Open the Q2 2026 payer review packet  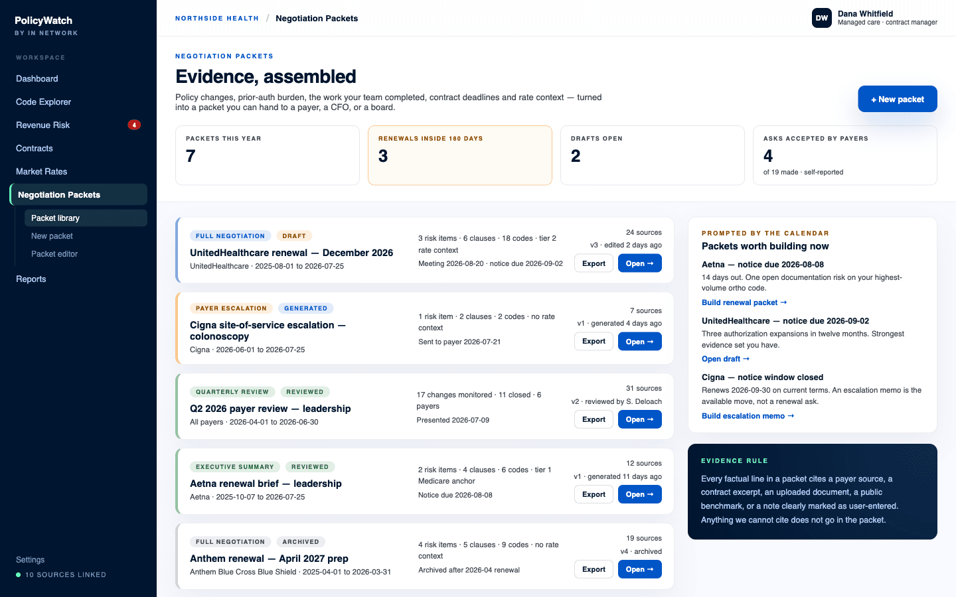tap(639, 419)
